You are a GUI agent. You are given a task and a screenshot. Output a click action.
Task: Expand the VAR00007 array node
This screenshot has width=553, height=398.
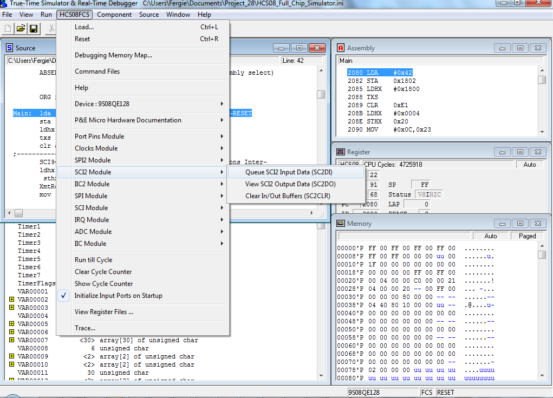(11, 340)
